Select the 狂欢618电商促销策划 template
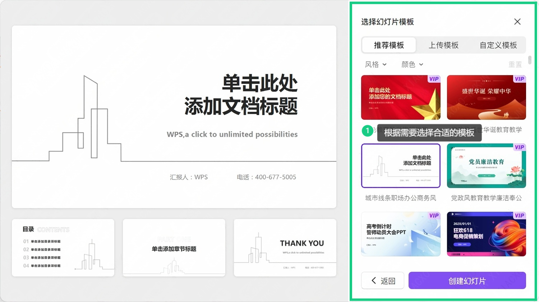Screen dimensions: 539x302 tap(487, 234)
